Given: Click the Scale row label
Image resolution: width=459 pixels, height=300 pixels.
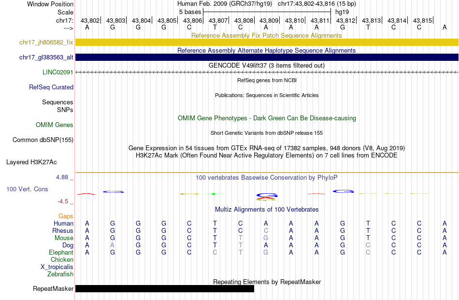Looking at the screenshot, I should [x=65, y=12].
